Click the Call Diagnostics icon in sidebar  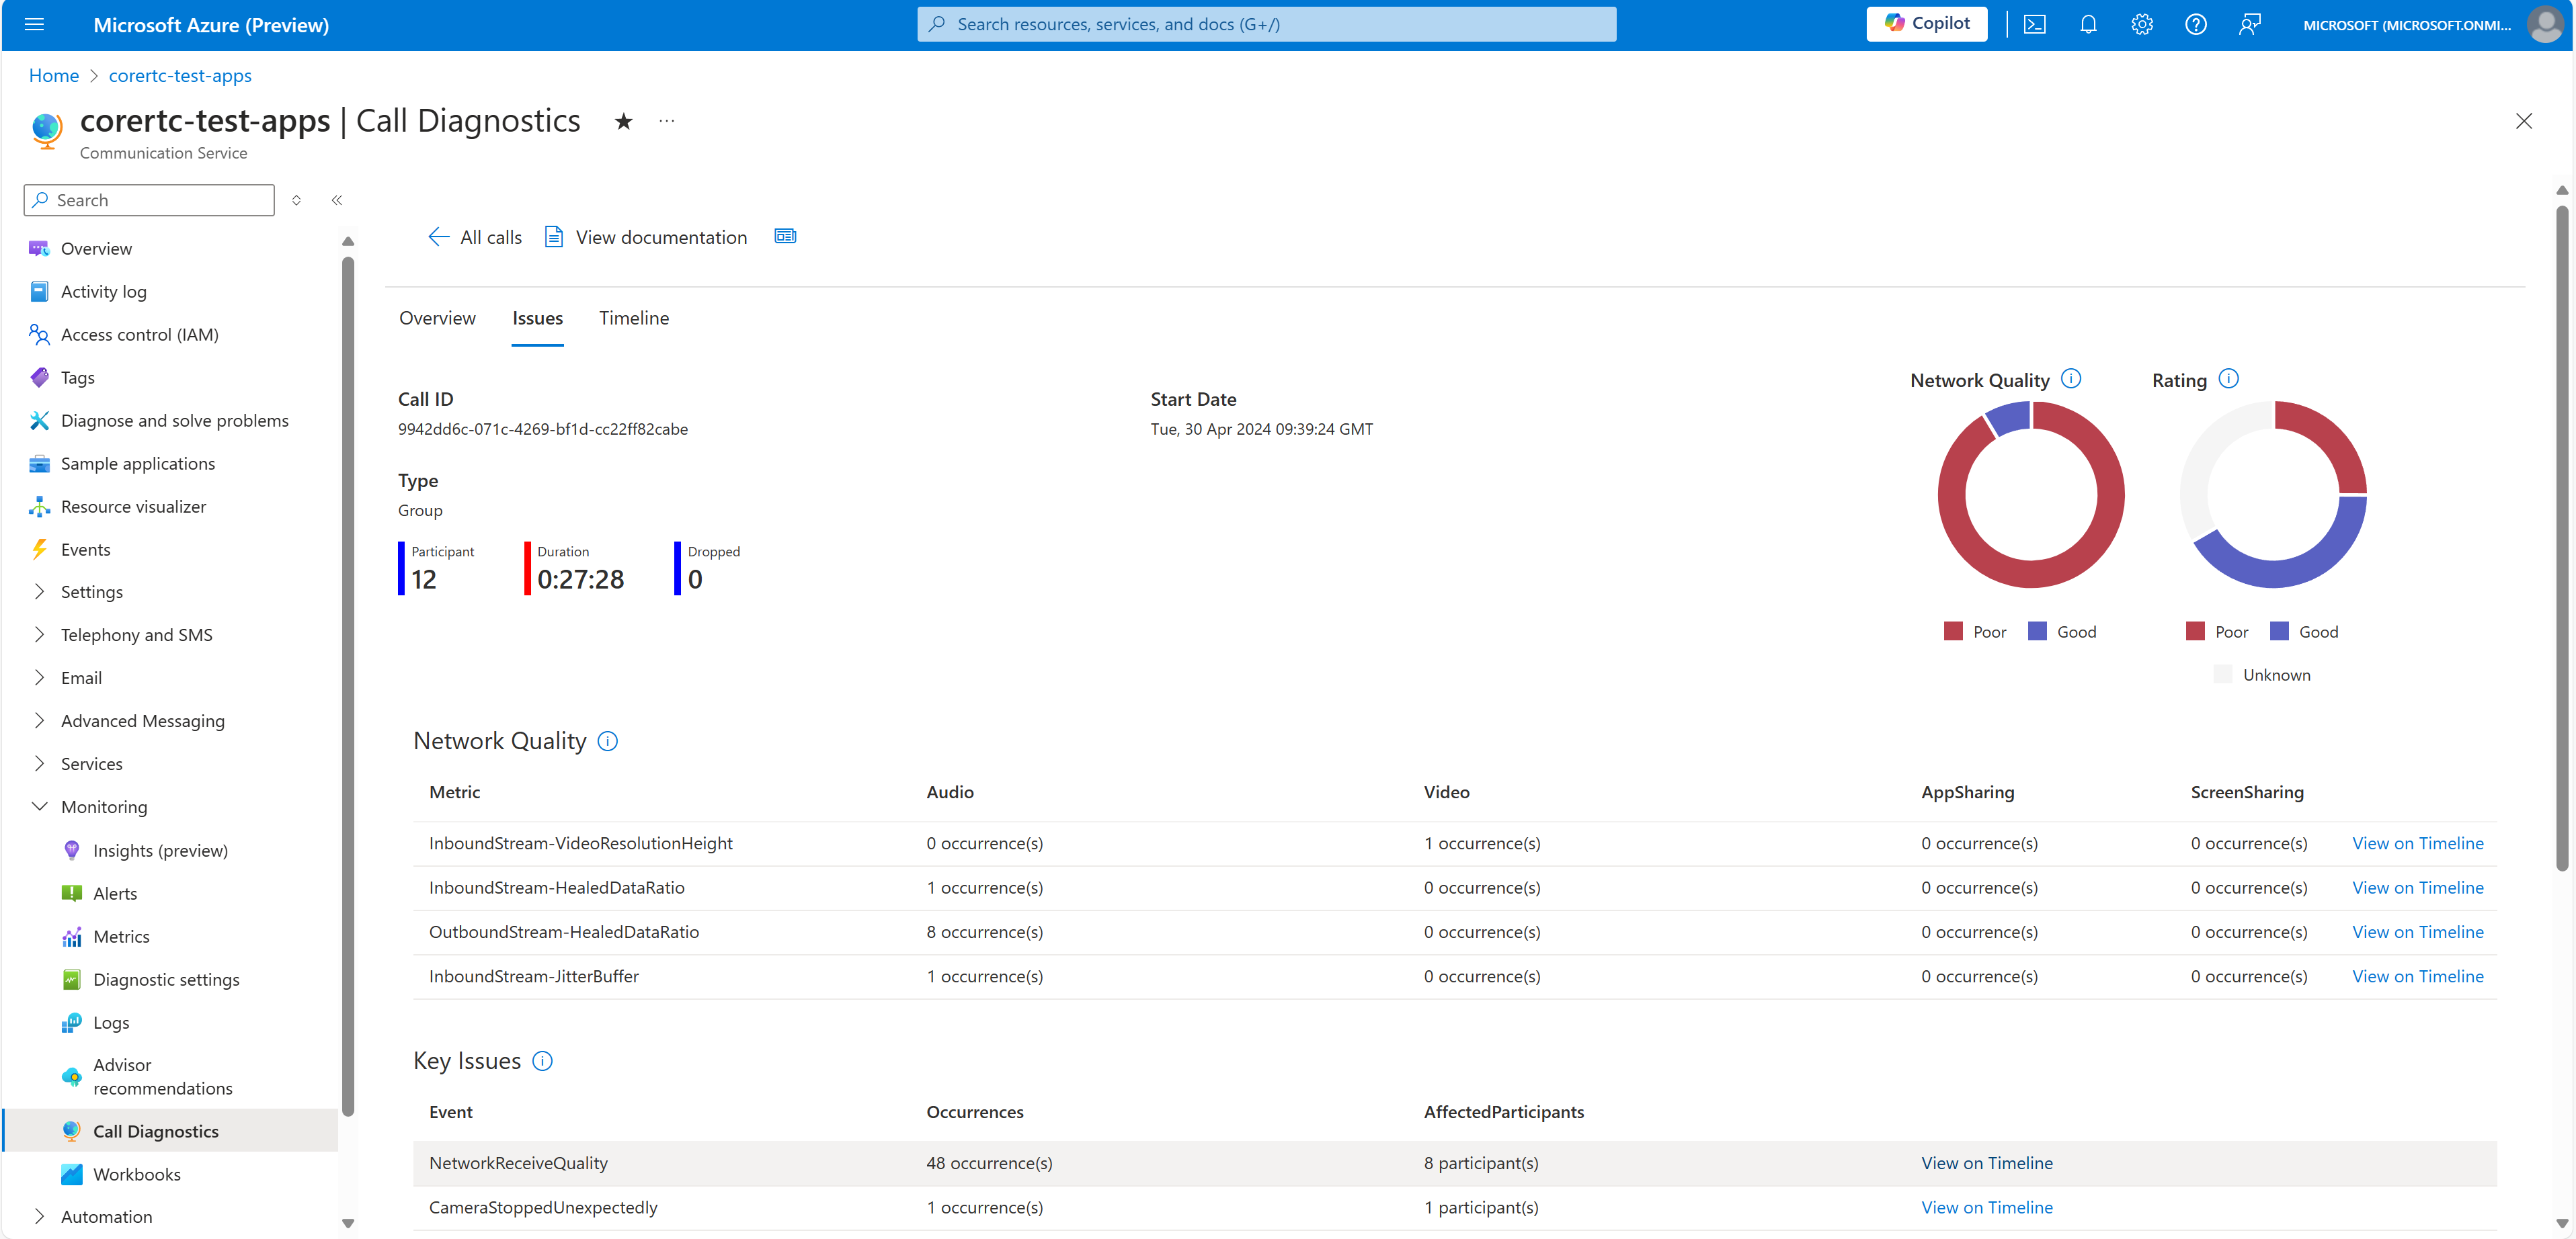tap(71, 1131)
